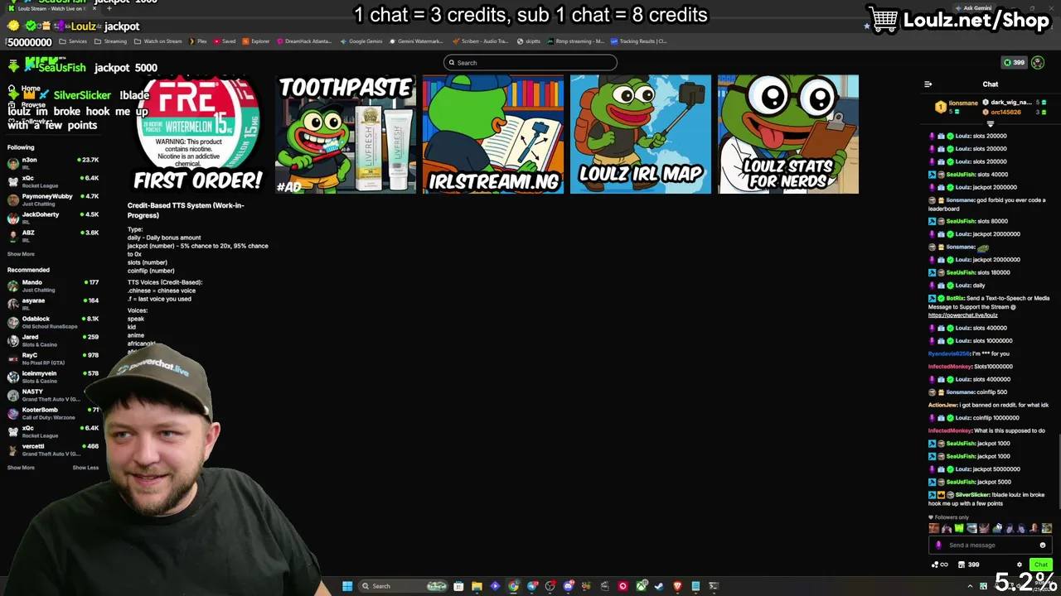The height and width of the screenshot is (596, 1061).
Task: Click the 399 points at chat bottom
Action: tap(967, 565)
